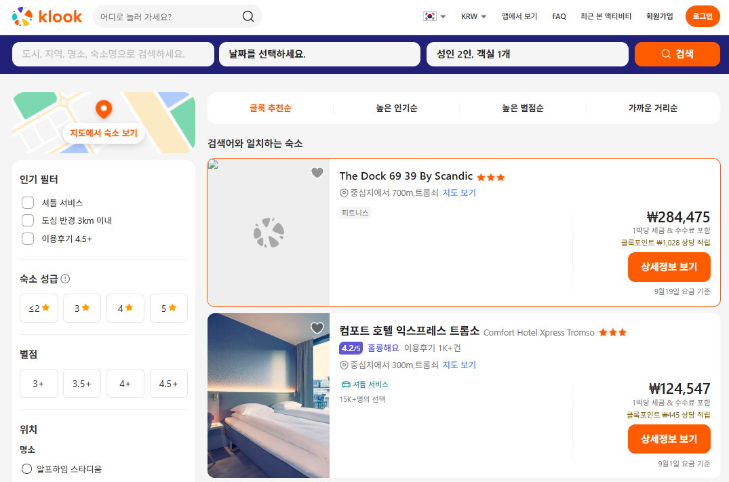The image size is (729, 482).
Task: Favorite The Dock 69 39 with heart icon
Action: pyautogui.click(x=317, y=172)
